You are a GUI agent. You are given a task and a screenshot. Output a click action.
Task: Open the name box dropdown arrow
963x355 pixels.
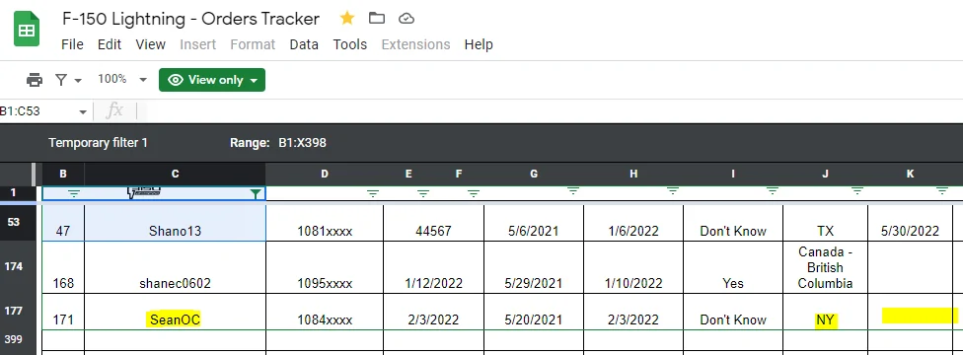(82, 111)
